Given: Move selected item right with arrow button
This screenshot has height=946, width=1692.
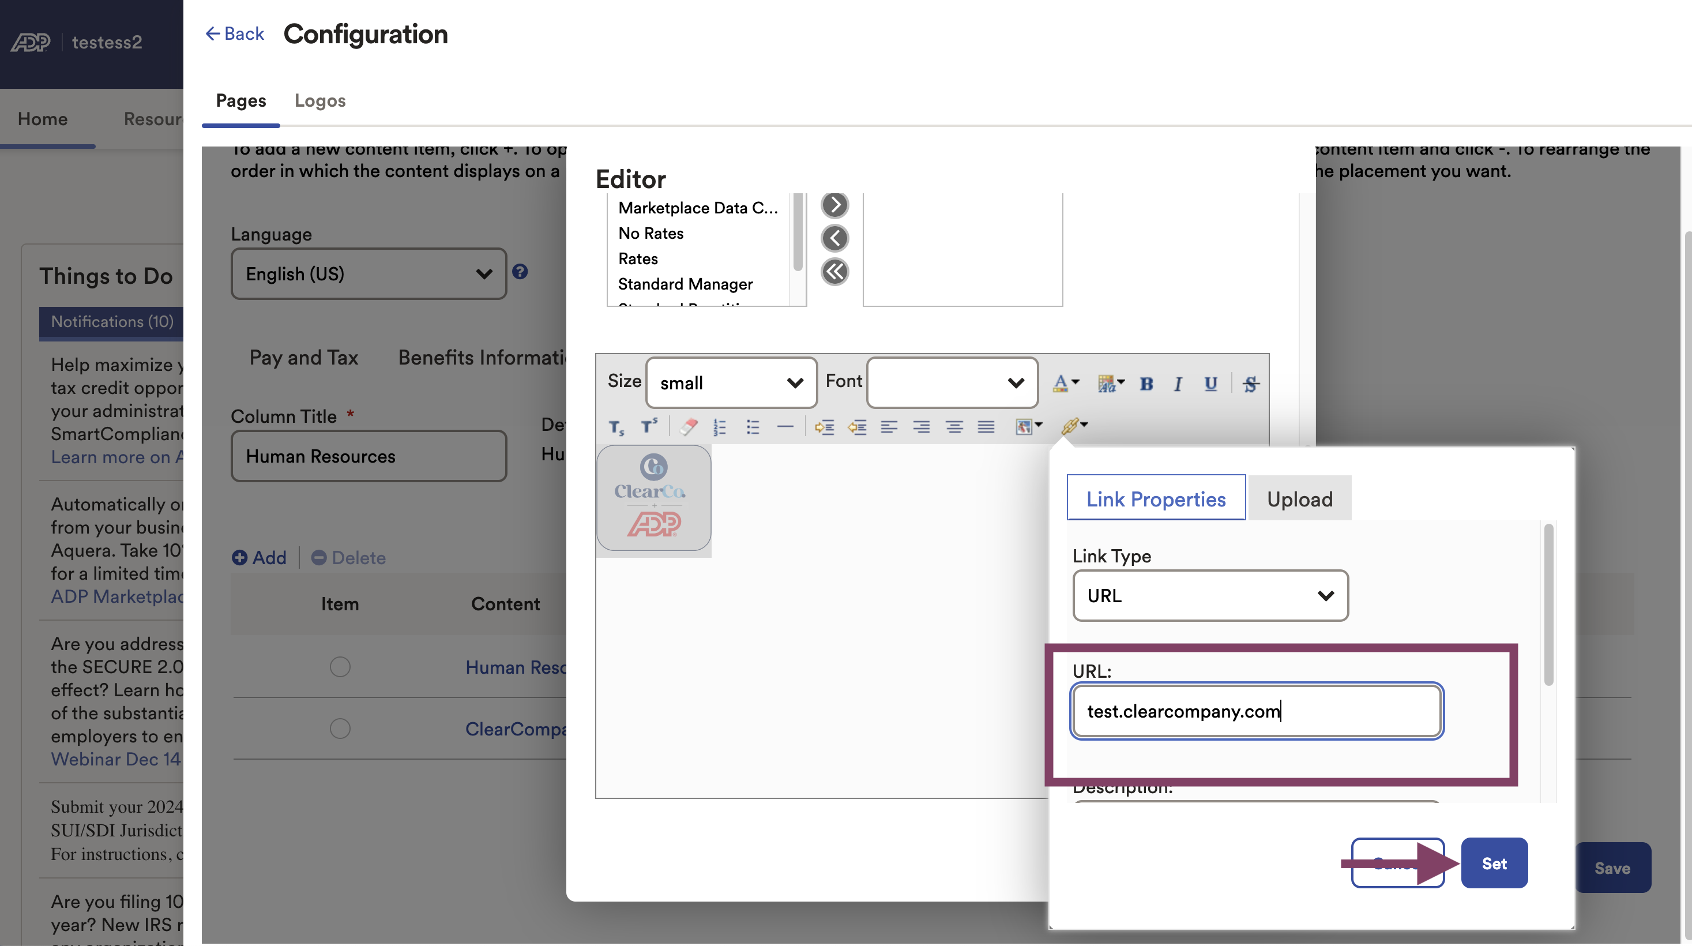Looking at the screenshot, I should point(835,205).
